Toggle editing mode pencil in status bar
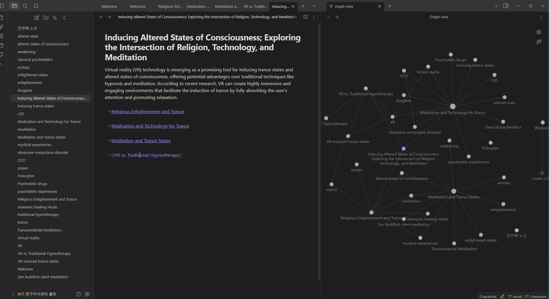 tap(502, 296)
